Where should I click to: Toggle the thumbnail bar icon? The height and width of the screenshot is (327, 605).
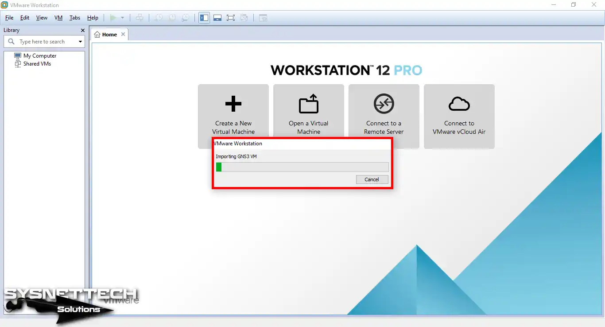click(217, 18)
